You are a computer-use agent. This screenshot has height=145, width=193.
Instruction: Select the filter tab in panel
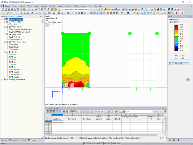178,140
